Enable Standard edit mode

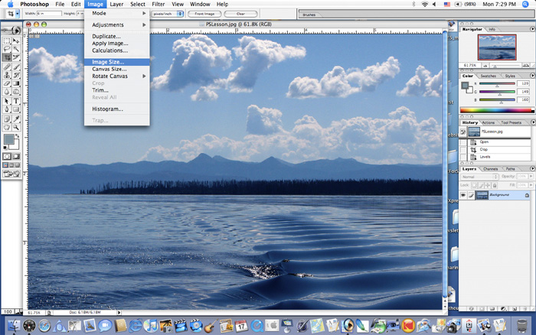[7, 156]
